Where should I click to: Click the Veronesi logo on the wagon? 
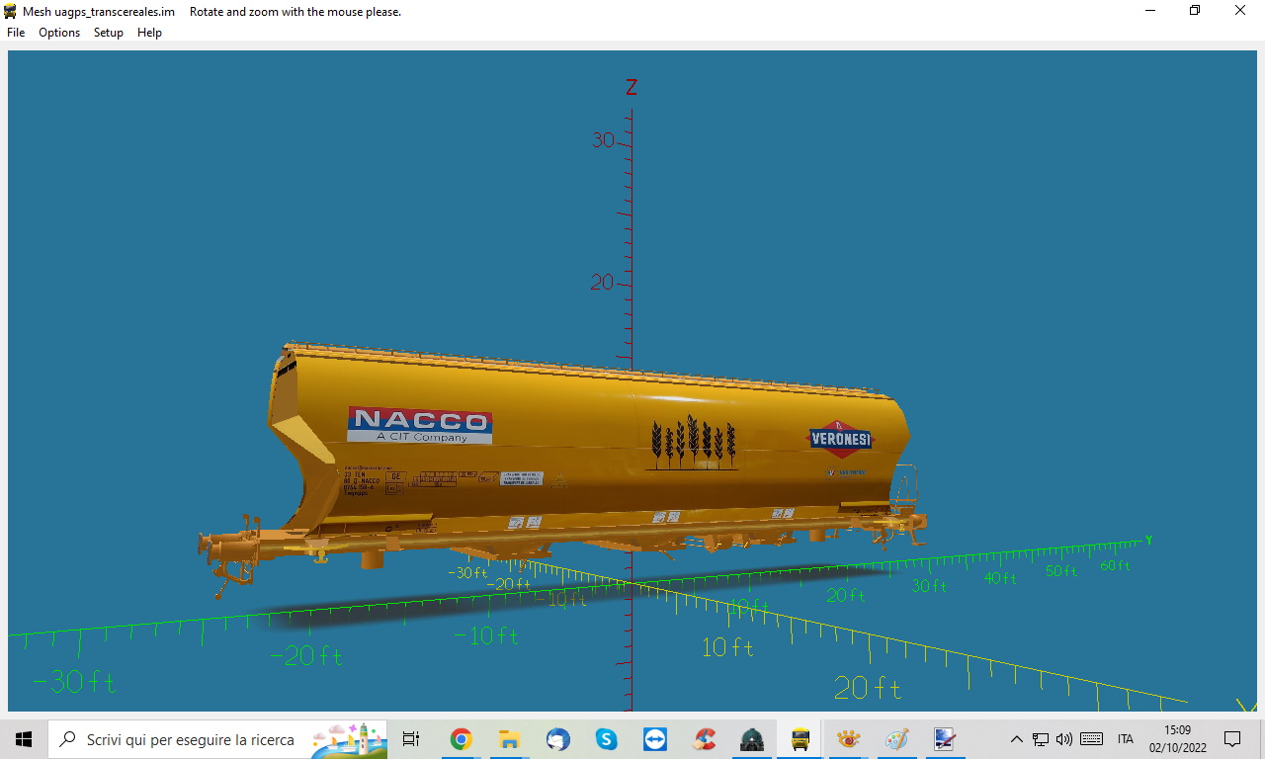840,438
